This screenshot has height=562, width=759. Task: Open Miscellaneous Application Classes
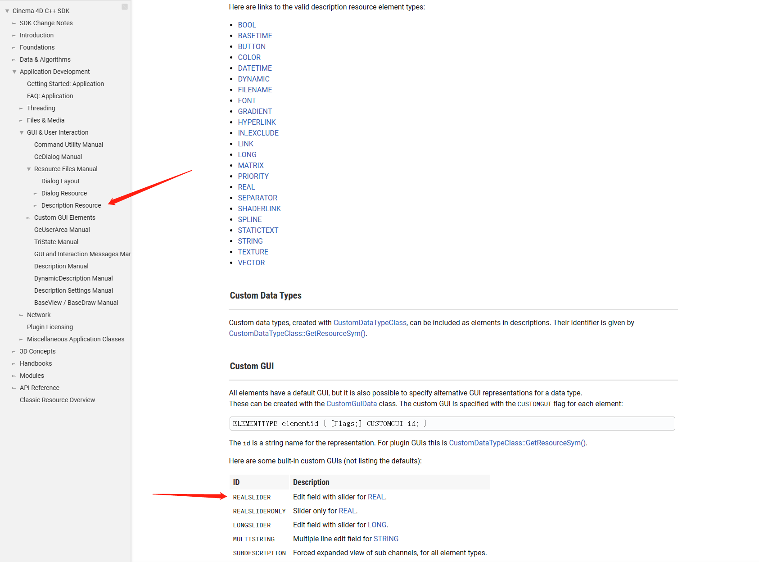click(x=76, y=339)
